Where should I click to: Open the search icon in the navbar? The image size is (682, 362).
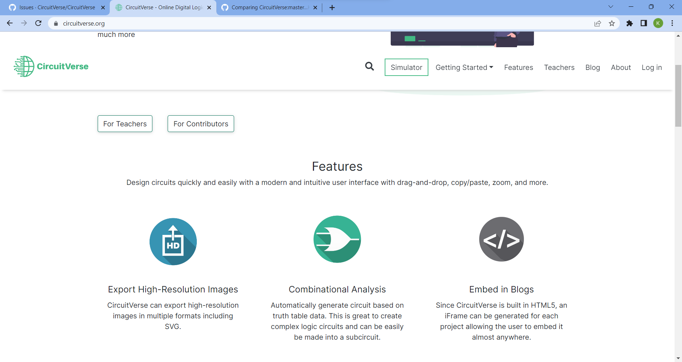click(x=369, y=67)
